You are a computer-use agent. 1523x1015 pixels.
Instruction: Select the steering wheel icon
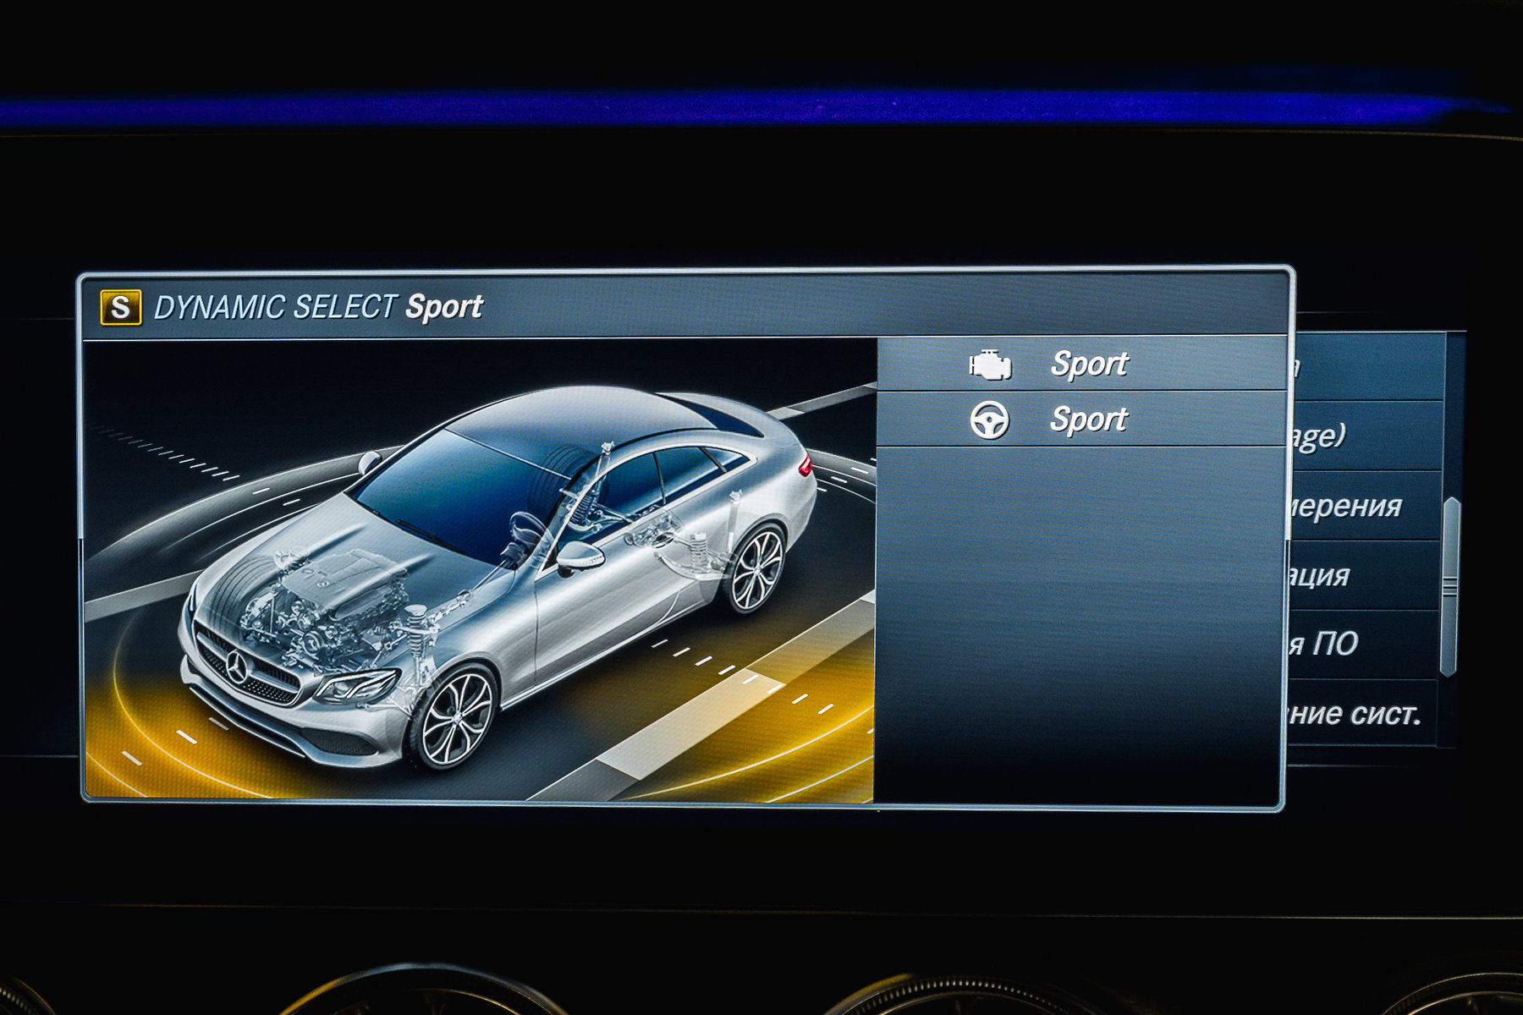[x=989, y=420]
